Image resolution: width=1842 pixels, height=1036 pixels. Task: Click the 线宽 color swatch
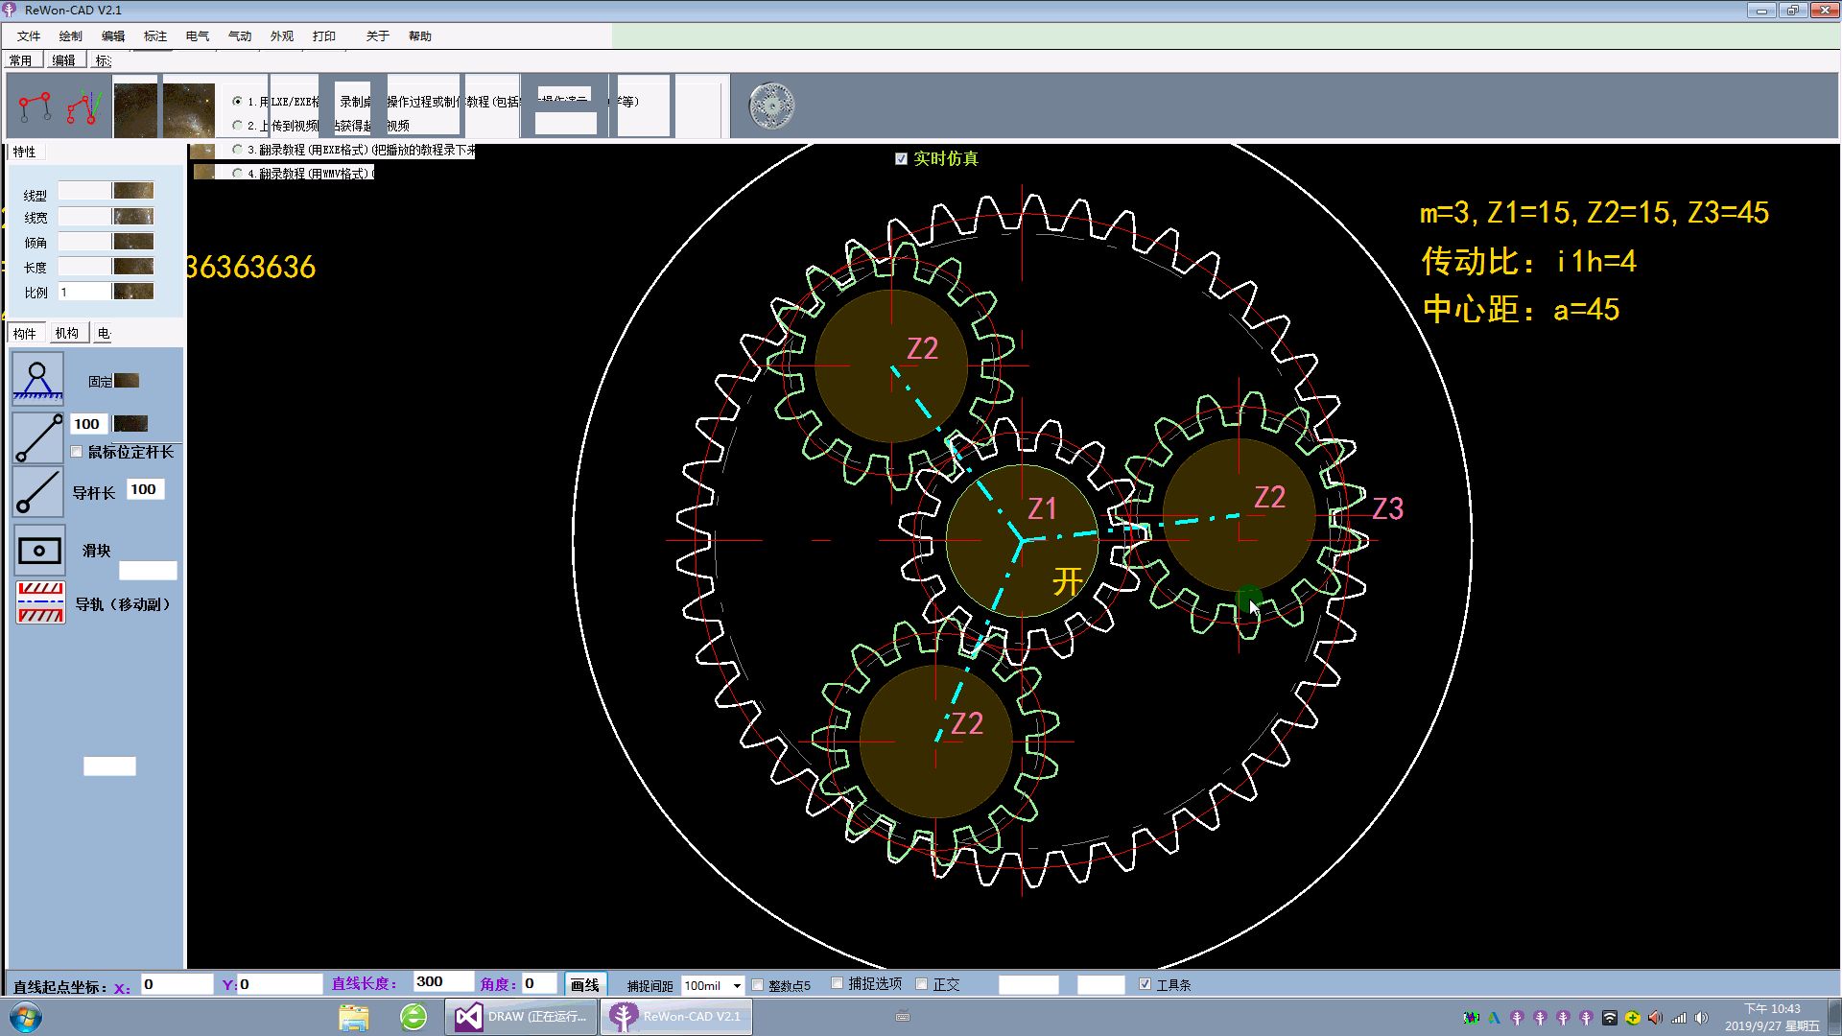pyautogui.click(x=133, y=217)
